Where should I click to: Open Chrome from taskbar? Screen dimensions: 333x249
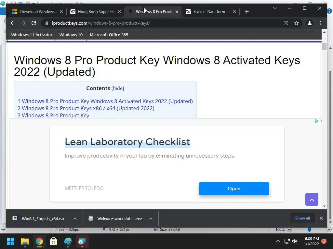[39, 241]
